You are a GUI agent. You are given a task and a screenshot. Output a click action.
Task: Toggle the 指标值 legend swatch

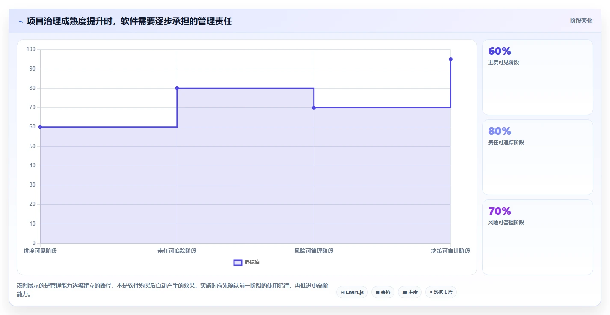tap(238, 262)
